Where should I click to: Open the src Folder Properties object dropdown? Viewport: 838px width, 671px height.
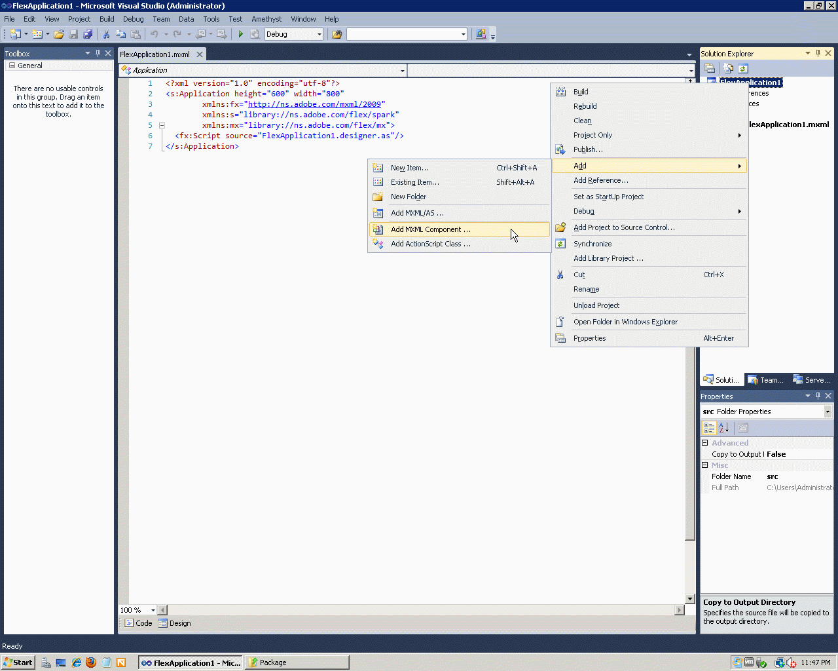coord(828,412)
